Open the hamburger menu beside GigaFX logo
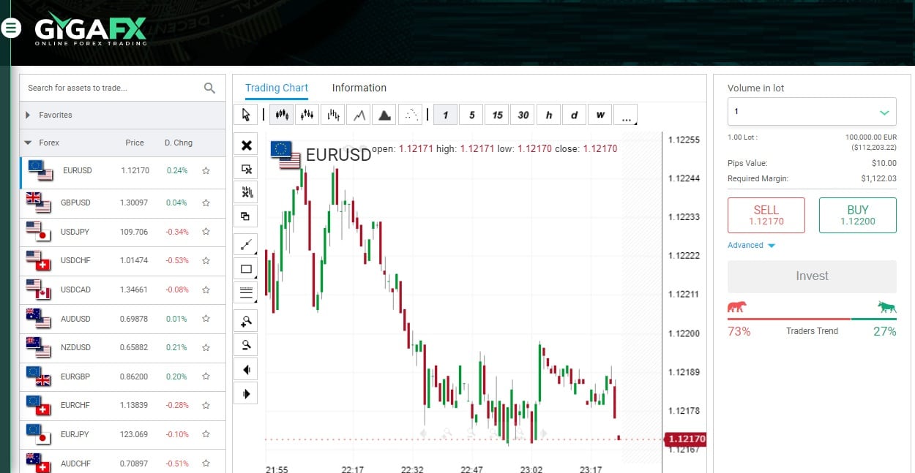 click(x=11, y=28)
